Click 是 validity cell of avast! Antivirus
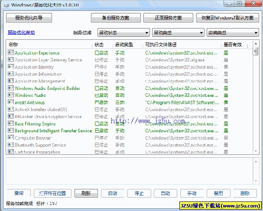The image size is (263, 211). tap(226, 102)
